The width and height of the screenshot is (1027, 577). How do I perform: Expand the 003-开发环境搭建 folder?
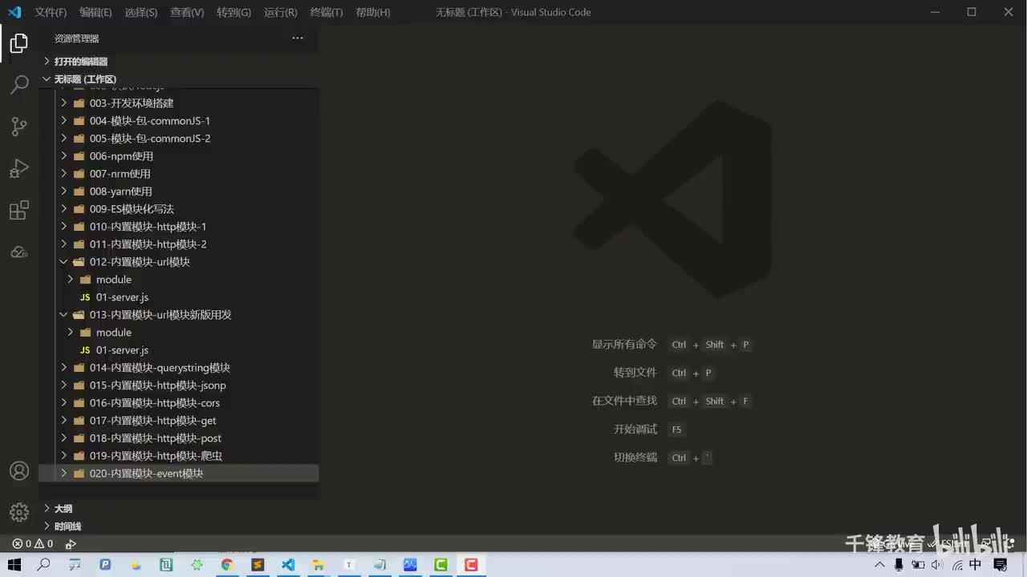tap(178, 103)
